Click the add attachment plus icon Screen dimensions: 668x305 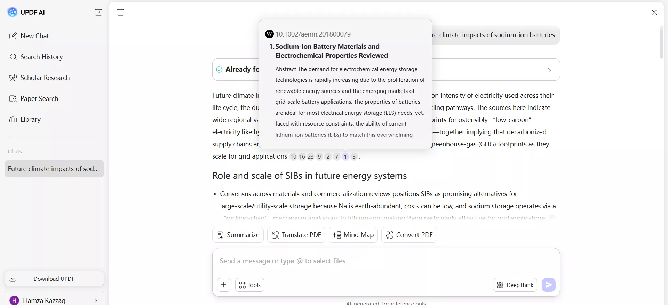pyautogui.click(x=224, y=285)
